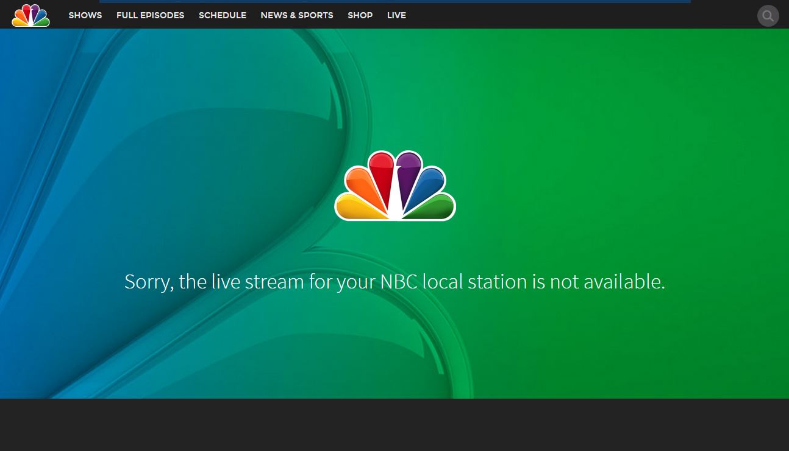
Task: Open the search magnifier icon
Action: click(x=768, y=16)
